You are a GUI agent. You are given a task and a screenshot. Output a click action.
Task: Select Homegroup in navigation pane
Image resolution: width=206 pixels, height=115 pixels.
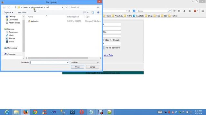pyautogui.click(x=12, y=48)
